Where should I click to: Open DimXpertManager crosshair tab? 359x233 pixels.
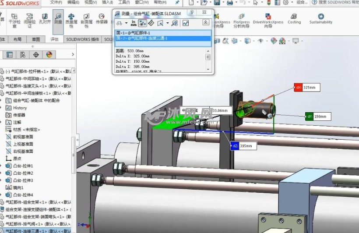(x=36, y=55)
